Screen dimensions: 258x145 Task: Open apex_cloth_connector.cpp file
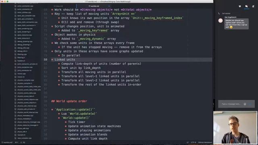(27, 22)
